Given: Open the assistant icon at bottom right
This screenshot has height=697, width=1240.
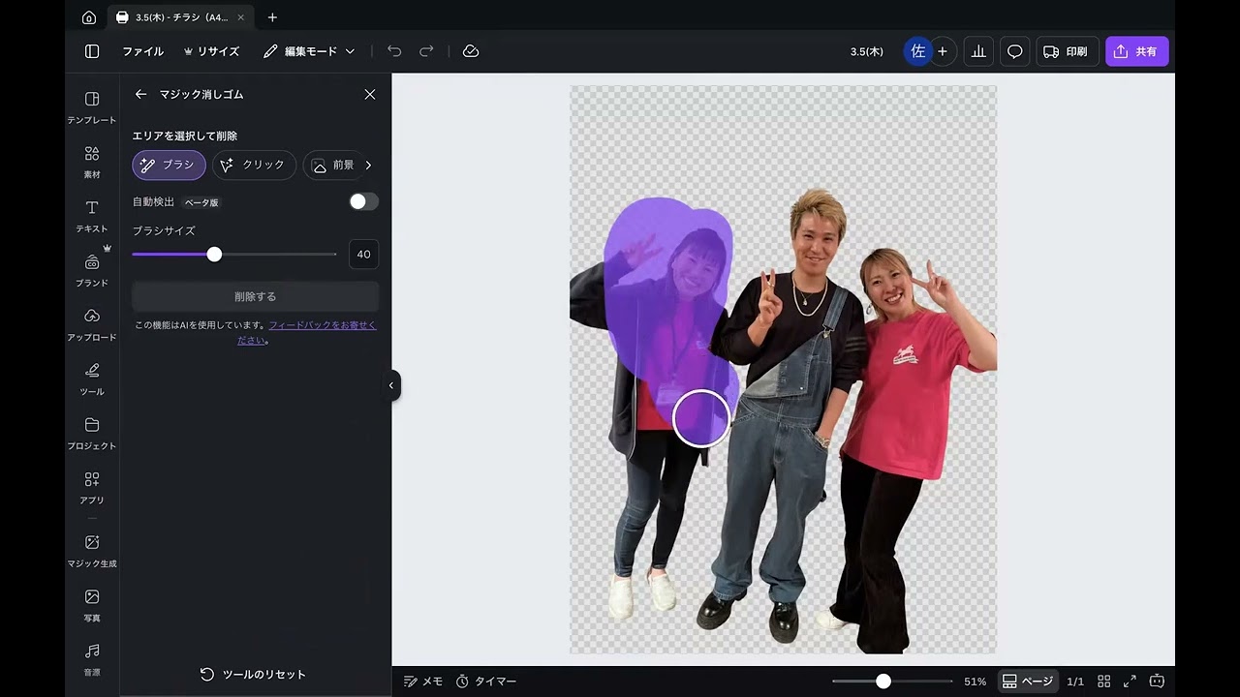Looking at the screenshot, I should pos(1157,682).
